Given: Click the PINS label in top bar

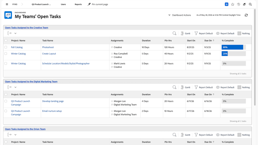Looking at the screenshot, I should (x=15, y=4).
